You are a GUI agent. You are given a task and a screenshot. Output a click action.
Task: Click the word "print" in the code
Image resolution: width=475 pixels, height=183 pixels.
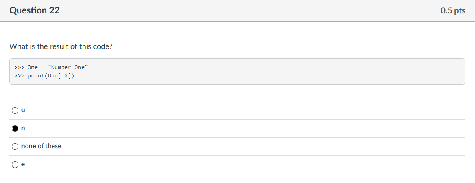pyautogui.click(x=36, y=76)
